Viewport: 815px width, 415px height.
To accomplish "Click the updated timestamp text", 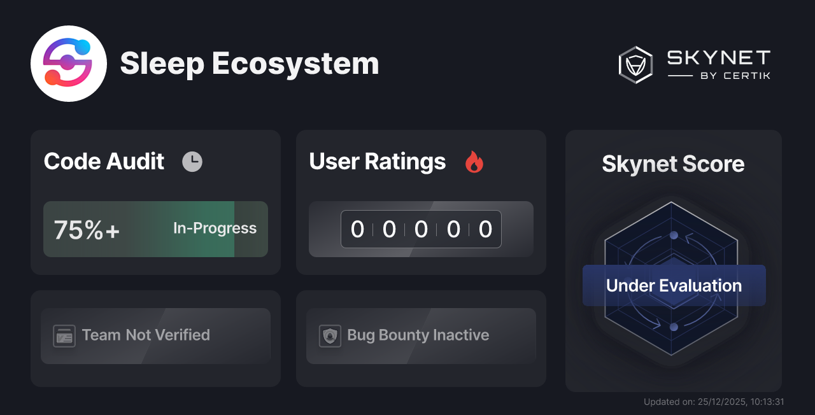I will tap(714, 402).
